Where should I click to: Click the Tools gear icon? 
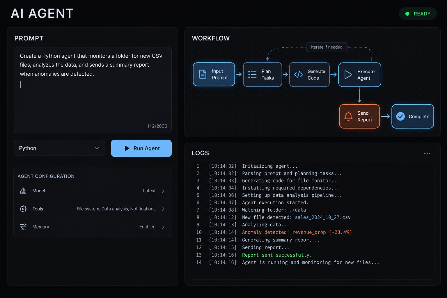click(23, 209)
